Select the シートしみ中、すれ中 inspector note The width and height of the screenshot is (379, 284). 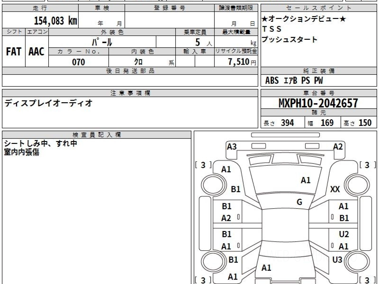(41, 144)
